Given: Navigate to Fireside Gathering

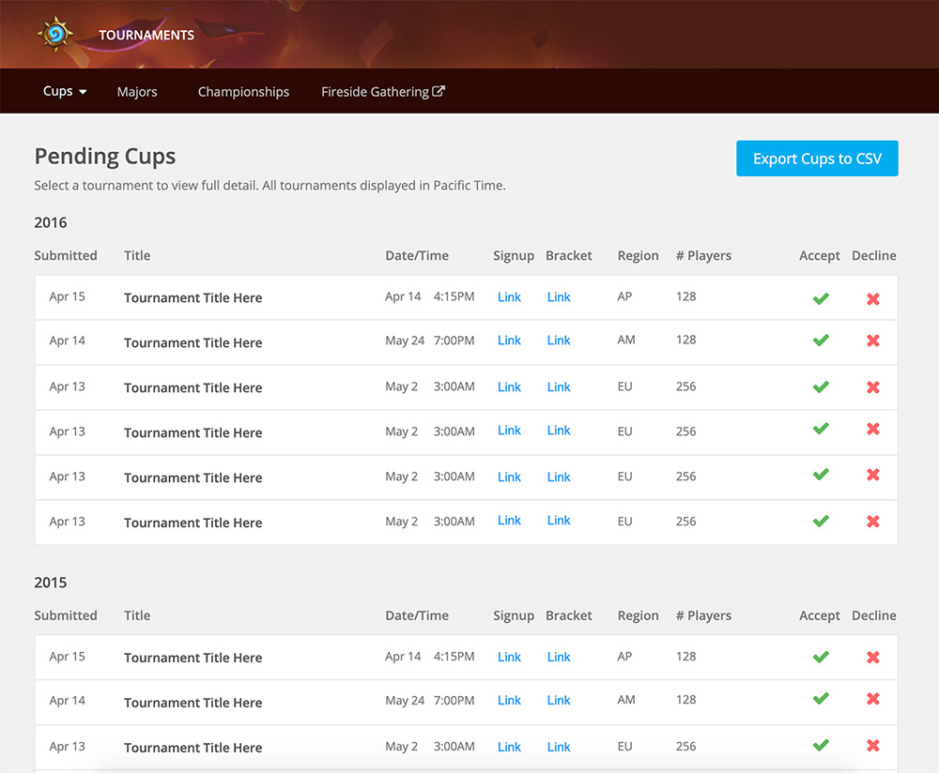Looking at the screenshot, I should 376,91.
